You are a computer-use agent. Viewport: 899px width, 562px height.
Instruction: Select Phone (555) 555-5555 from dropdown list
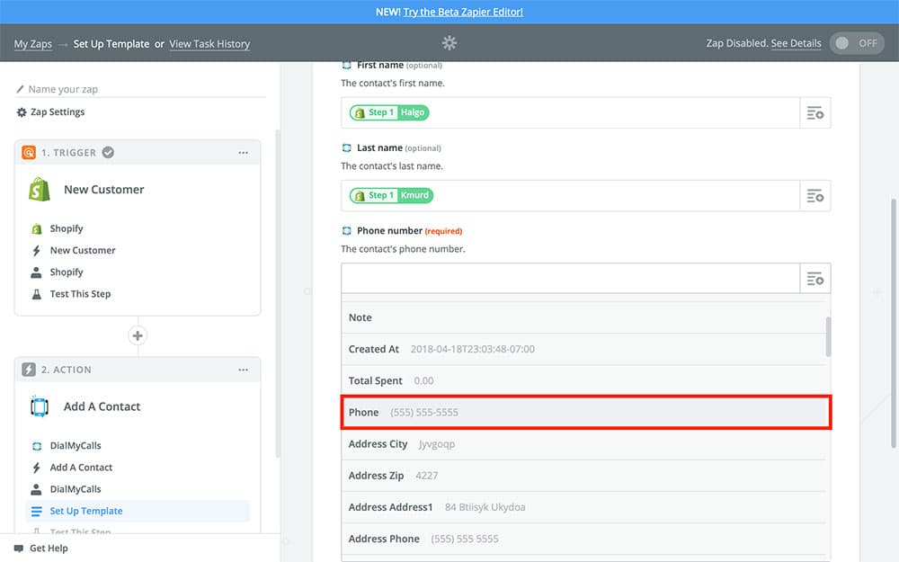point(585,413)
